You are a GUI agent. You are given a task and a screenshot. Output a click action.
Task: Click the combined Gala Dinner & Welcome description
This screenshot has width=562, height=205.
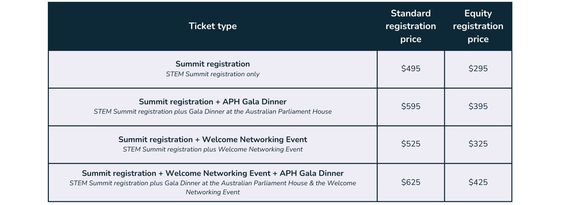point(213,188)
